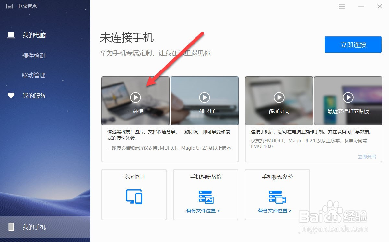Click the 体验黑科技 description text
Screen dimensions: 389x242
[169, 135]
